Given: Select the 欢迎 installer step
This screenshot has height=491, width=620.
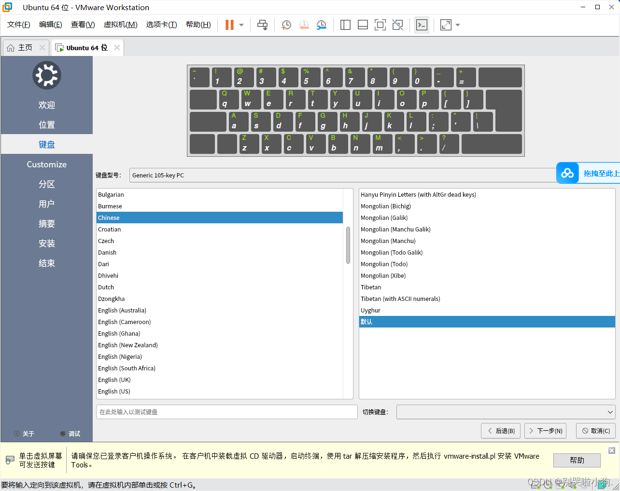Looking at the screenshot, I should [x=47, y=105].
